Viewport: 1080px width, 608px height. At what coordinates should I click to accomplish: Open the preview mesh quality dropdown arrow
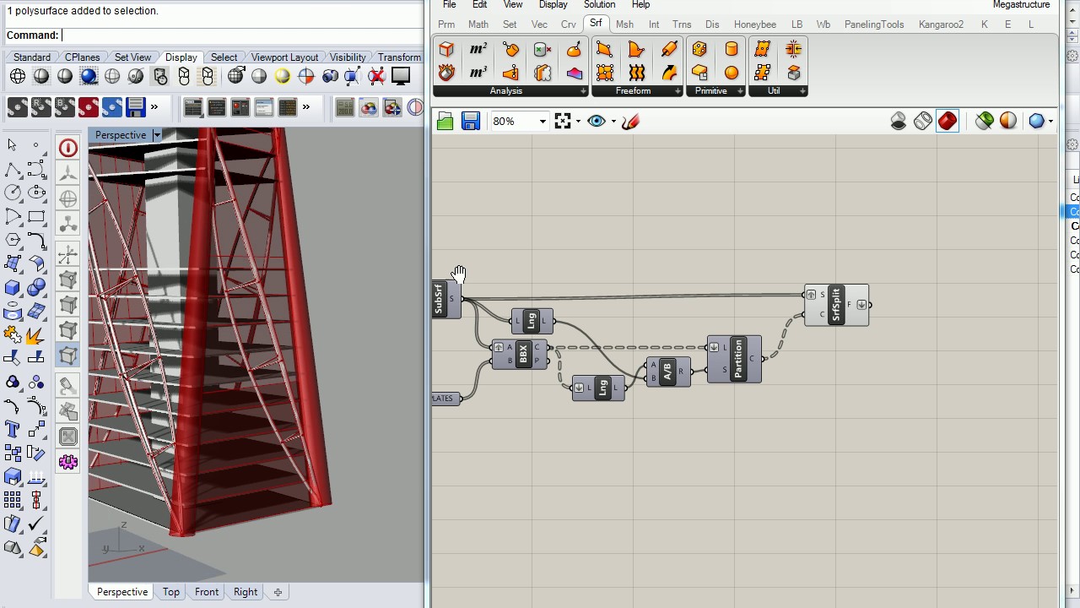1050,122
